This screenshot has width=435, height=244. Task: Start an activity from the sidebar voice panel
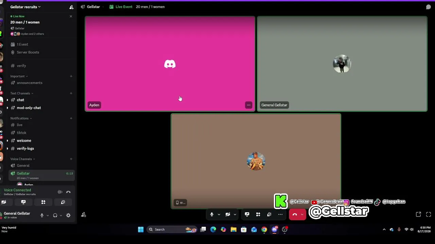click(43, 202)
